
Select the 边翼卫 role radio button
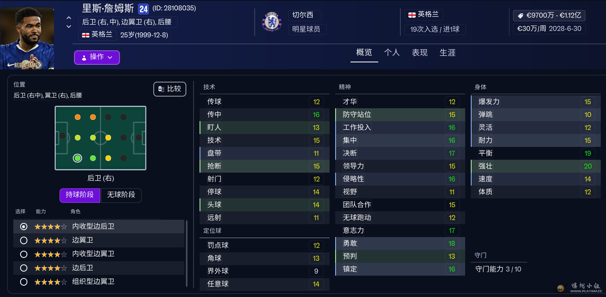[x=24, y=240]
